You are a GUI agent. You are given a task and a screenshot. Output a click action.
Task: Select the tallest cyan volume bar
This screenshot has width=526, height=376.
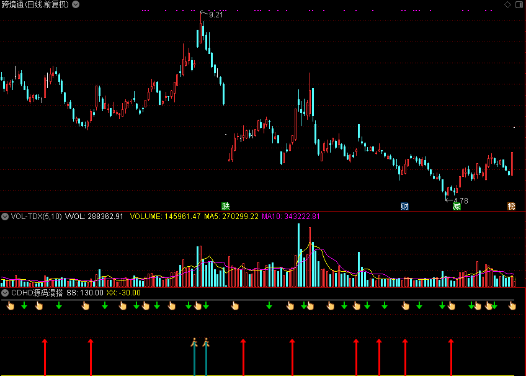[x=298, y=255]
